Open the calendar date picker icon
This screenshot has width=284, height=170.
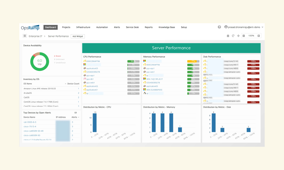click(x=228, y=36)
